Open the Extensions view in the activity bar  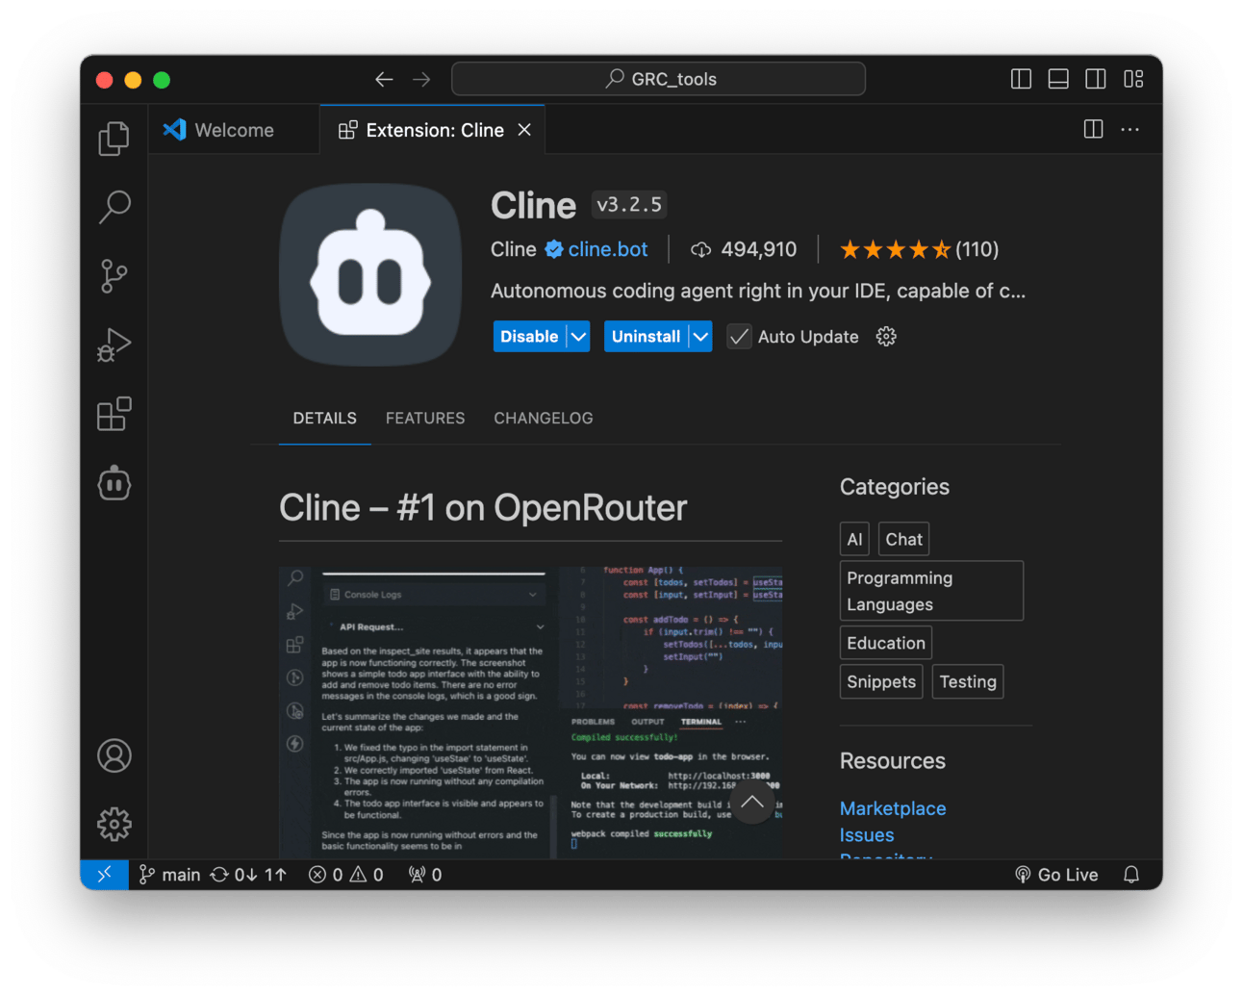[114, 414]
